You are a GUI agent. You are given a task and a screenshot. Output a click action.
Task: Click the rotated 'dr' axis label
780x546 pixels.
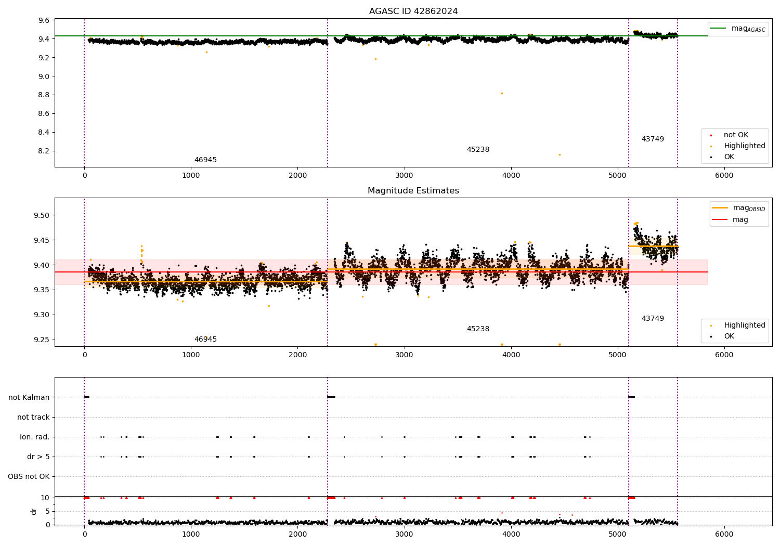coord(34,511)
